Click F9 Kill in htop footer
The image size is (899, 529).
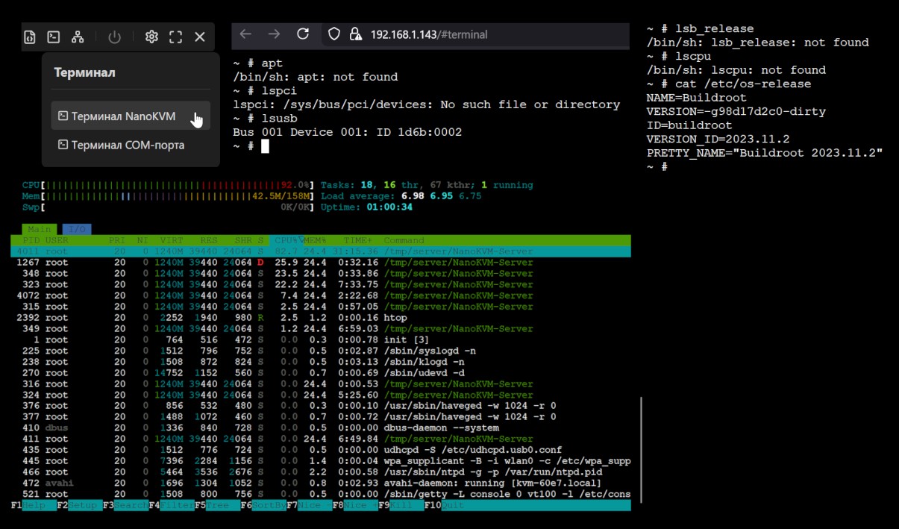[x=402, y=505]
